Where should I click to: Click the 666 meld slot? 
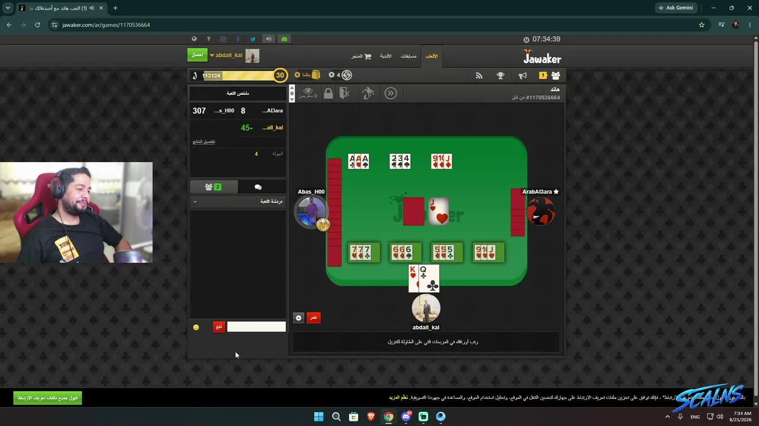405,253
